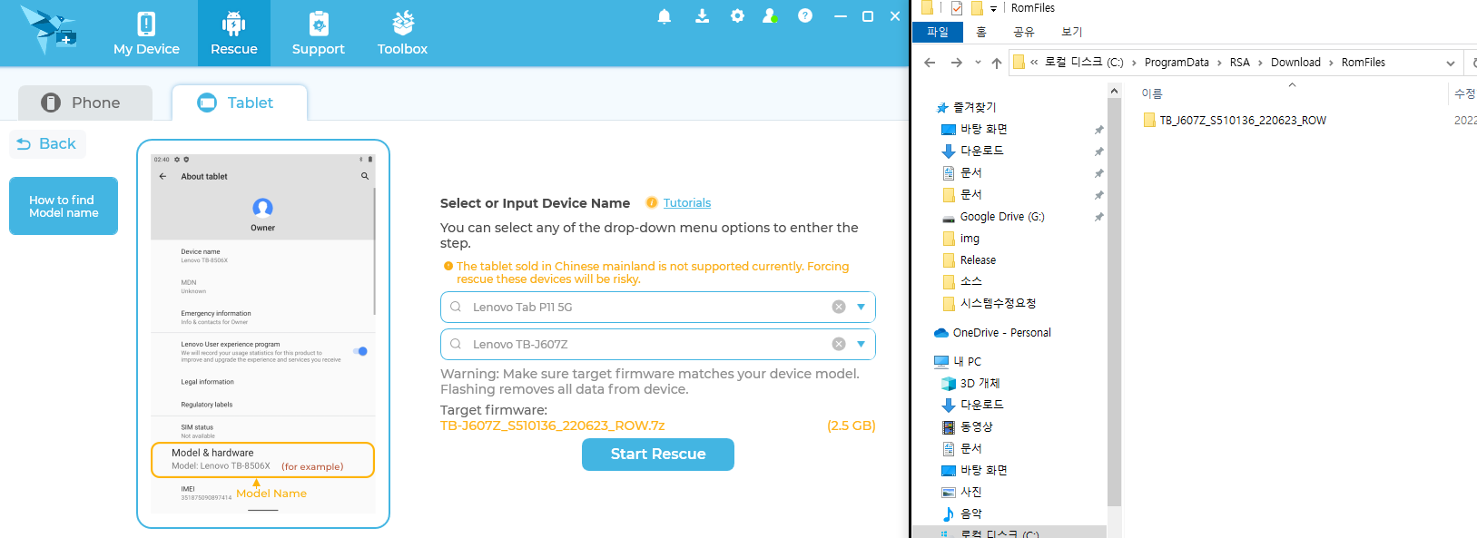Click 로컬 디스크 (C:) in the address breadcrumb
The width and height of the screenshot is (1477, 538).
pos(1084,63)
